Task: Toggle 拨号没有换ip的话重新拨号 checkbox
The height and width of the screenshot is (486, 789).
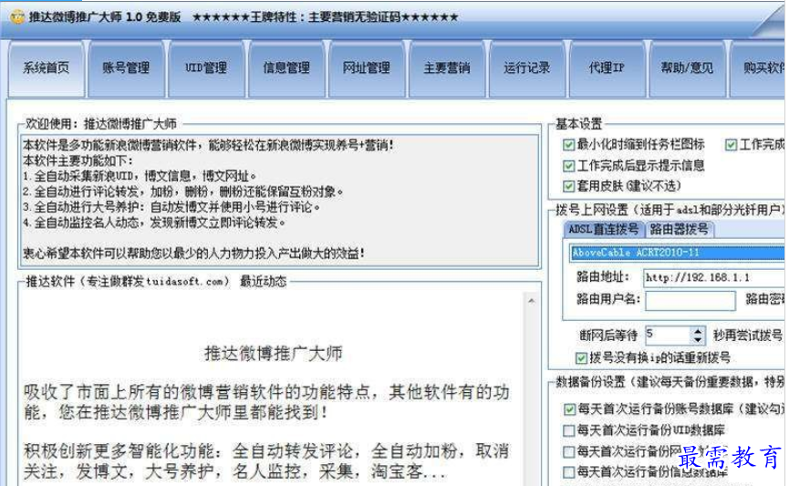Action: (581, 358)
